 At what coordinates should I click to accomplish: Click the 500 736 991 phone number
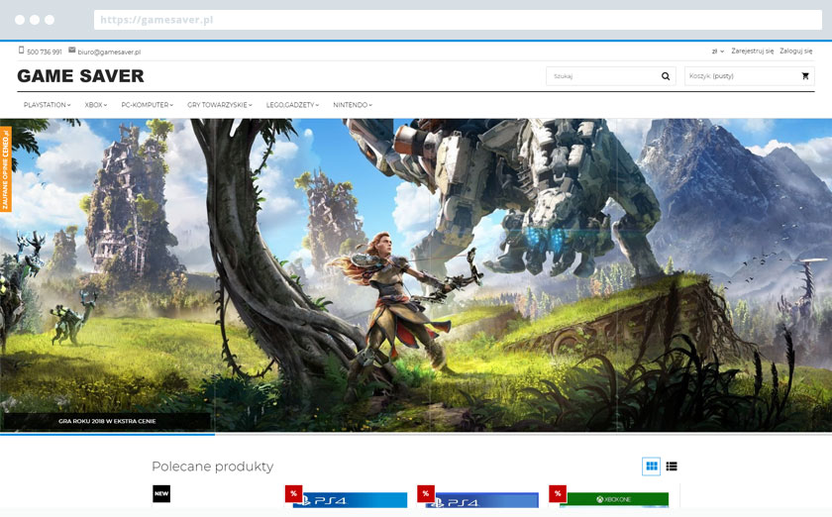coord(44,52)
